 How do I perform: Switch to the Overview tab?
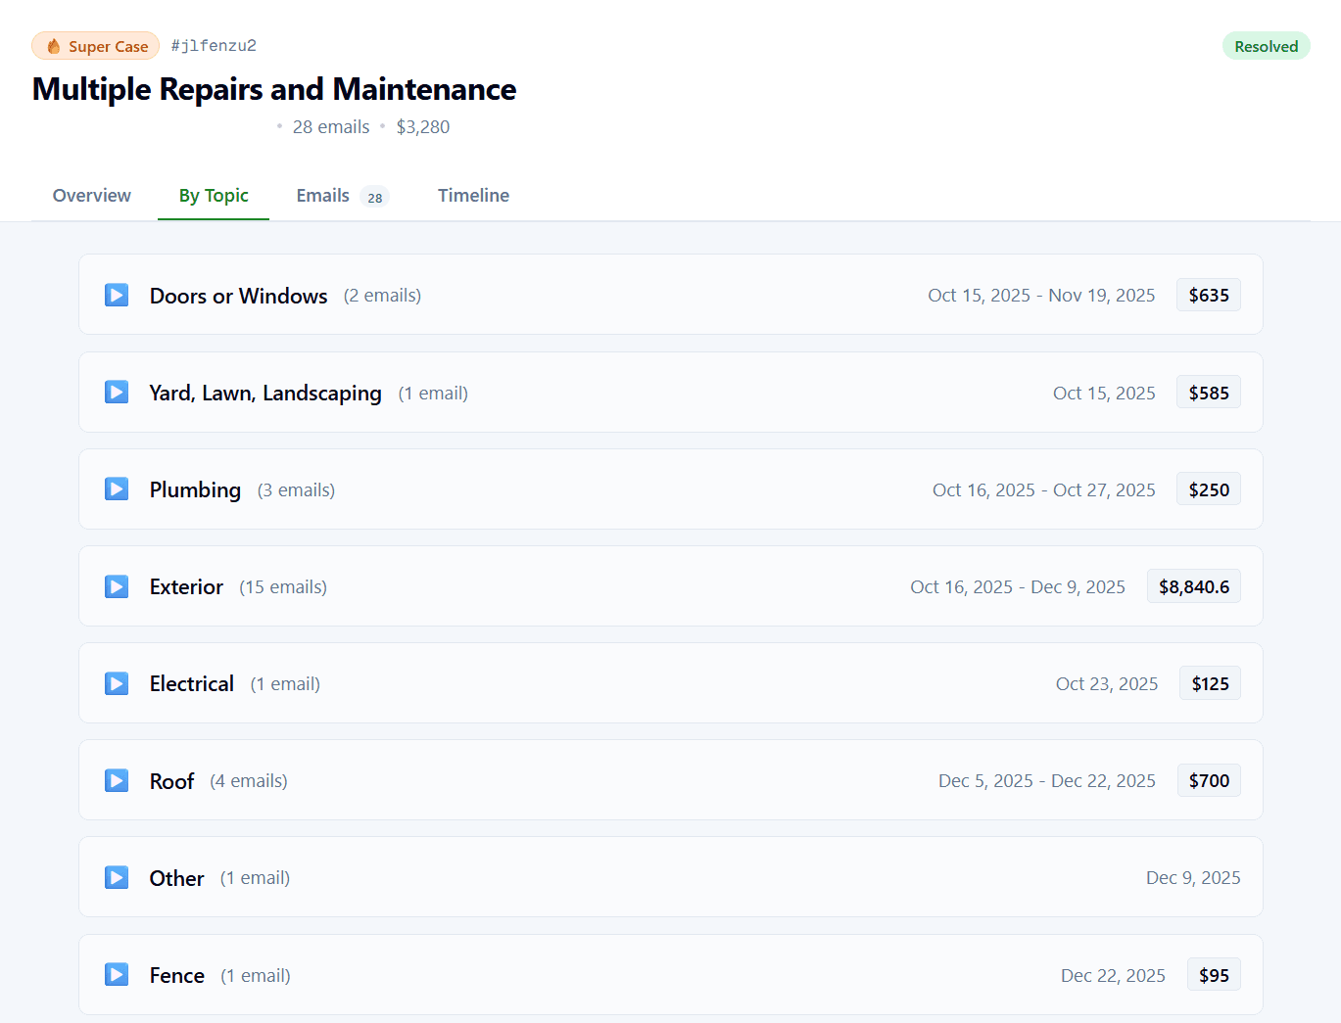91,195
